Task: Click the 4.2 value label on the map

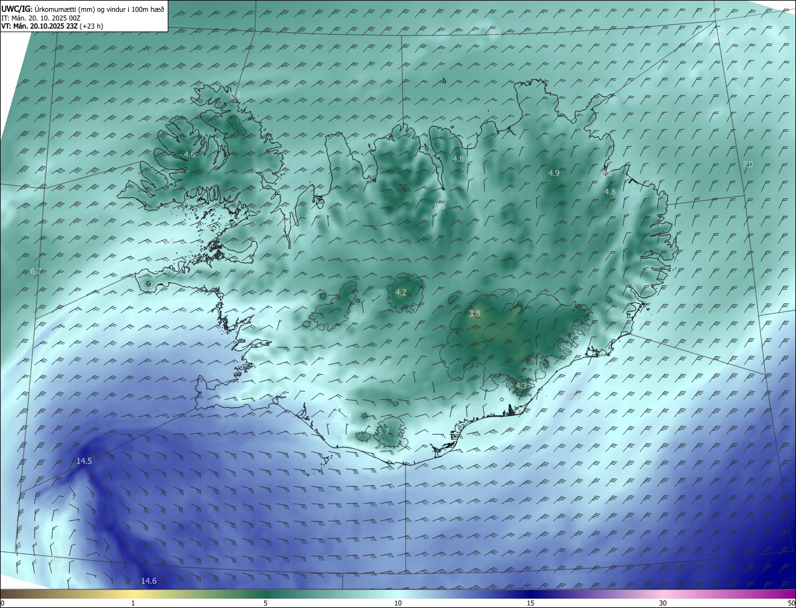Action: [x=401, y=292]
